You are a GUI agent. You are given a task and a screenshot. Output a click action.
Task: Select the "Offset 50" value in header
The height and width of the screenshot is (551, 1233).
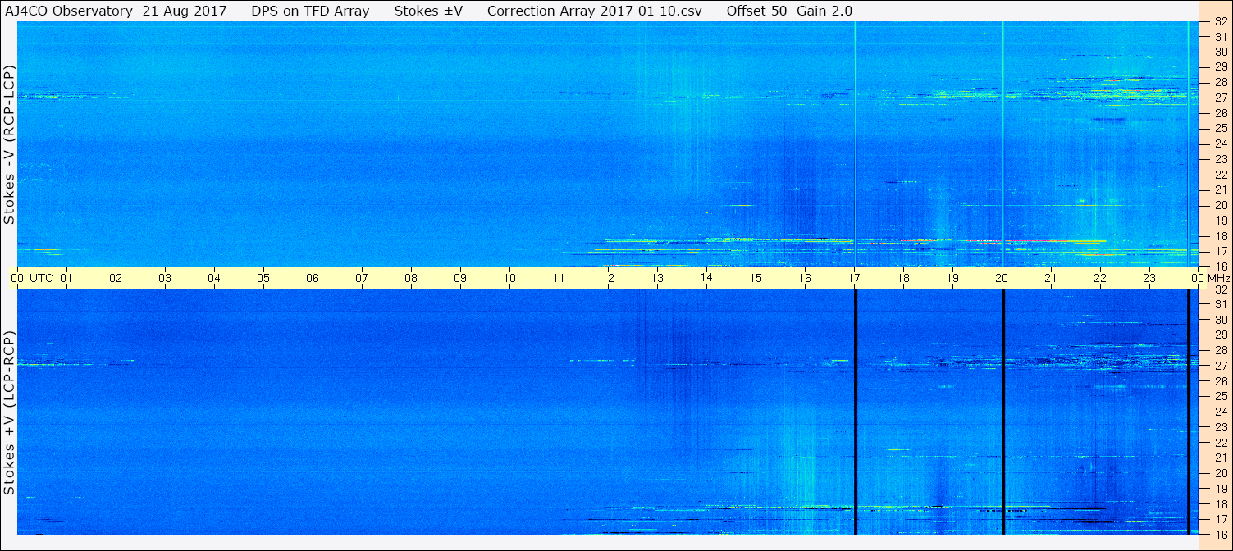click(757, 11)
